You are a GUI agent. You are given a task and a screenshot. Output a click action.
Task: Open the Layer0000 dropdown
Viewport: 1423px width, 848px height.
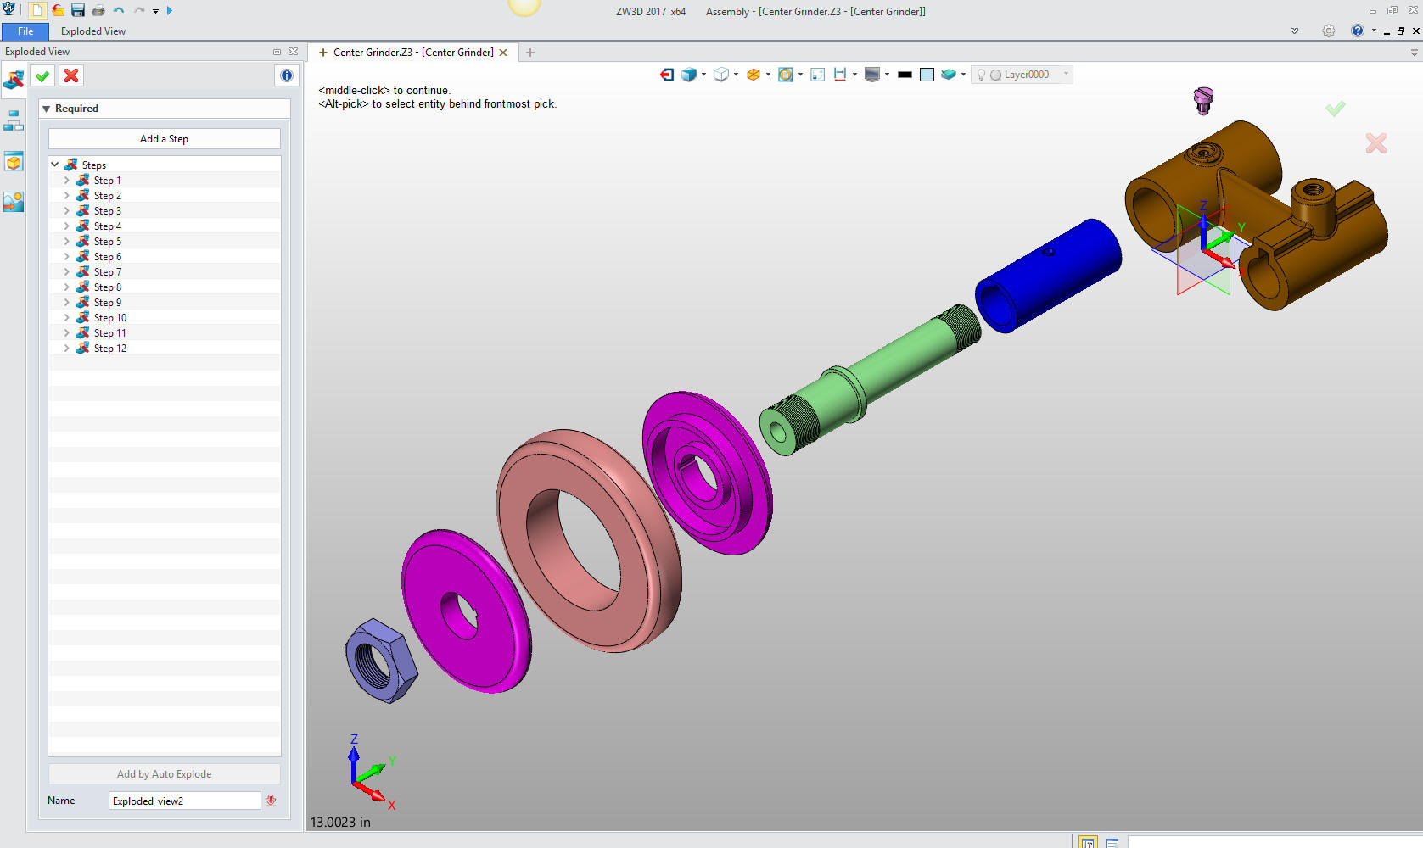(1066, 75)
